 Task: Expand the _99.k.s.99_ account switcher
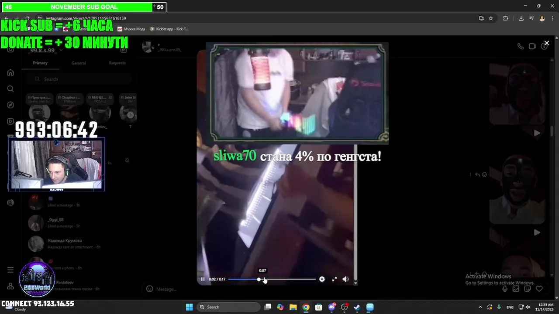click(45, 51)
